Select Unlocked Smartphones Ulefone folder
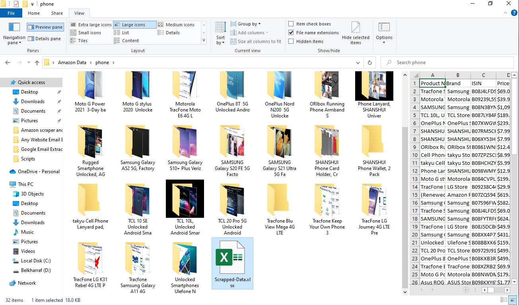 point(185,268)
